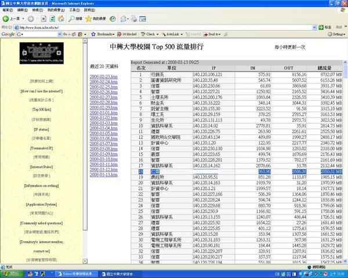Select the 8732.07 MB total traffic cell
The width and height of the screenshot is (348, 278).
[324, 75]
